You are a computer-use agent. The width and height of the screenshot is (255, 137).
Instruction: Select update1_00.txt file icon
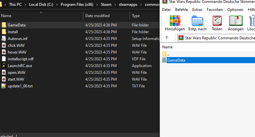[4, 86]
